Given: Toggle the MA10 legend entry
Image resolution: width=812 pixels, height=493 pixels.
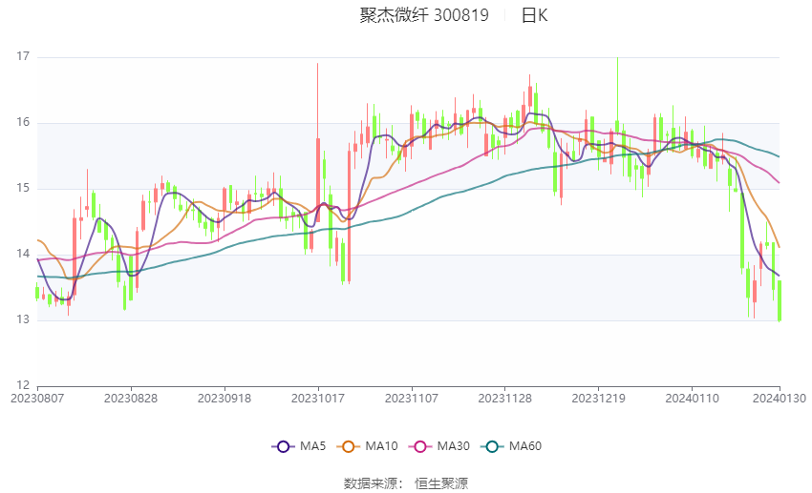Looking at the screenshot, I should click(367, 446).
